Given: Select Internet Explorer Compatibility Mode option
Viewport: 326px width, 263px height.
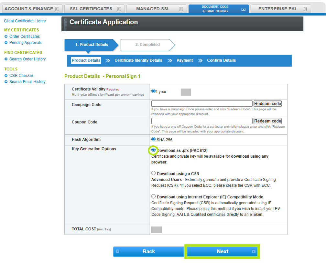Looking at the screenshot, I should [154, 196].
